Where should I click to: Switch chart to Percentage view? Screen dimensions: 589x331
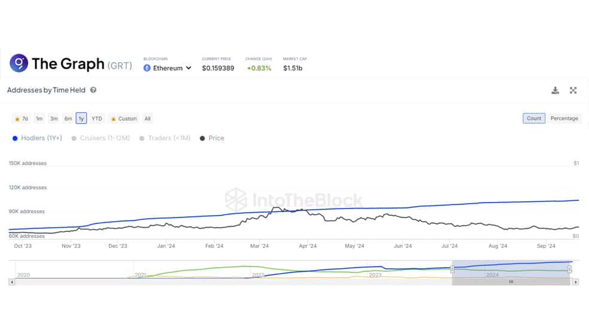(564, 118)
